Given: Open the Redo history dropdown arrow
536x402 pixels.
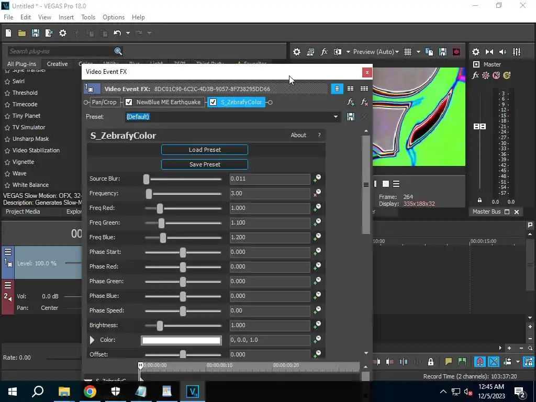Looking at the screenshot, I should pos(149,33).
